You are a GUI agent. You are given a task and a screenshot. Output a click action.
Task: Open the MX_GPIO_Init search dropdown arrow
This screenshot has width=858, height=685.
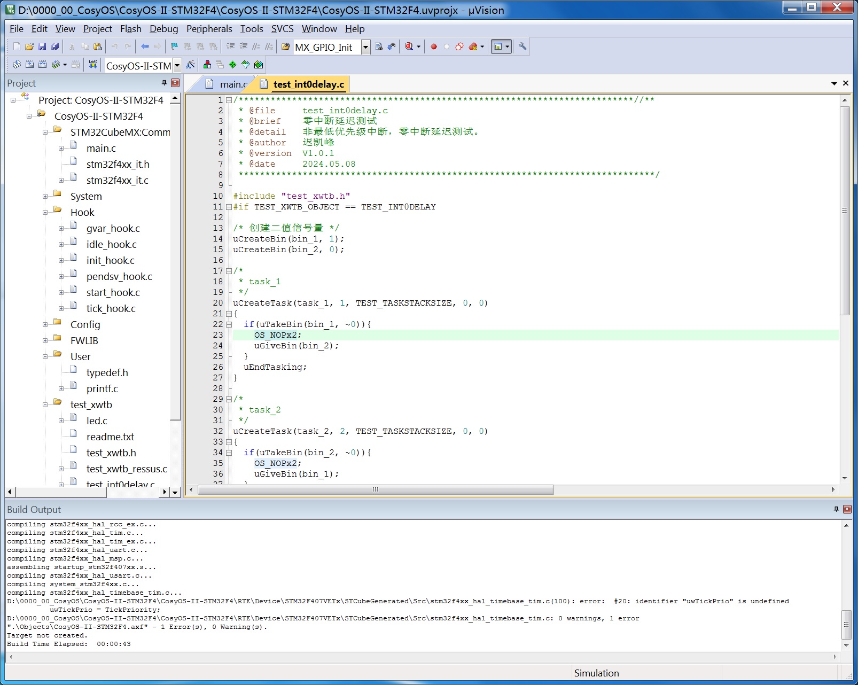[366, 47]
